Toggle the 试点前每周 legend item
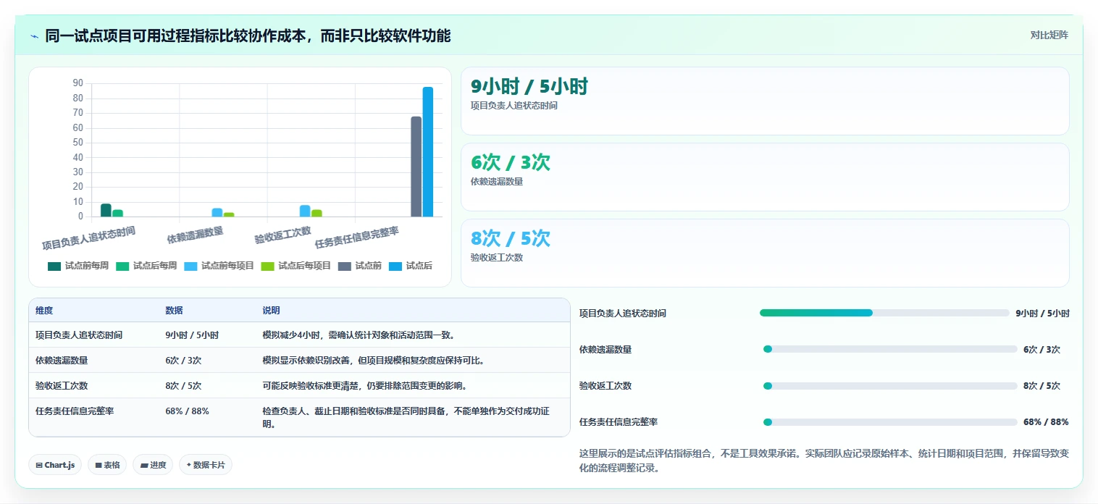This screenshot has width=1098, height=504. (78, 266)
